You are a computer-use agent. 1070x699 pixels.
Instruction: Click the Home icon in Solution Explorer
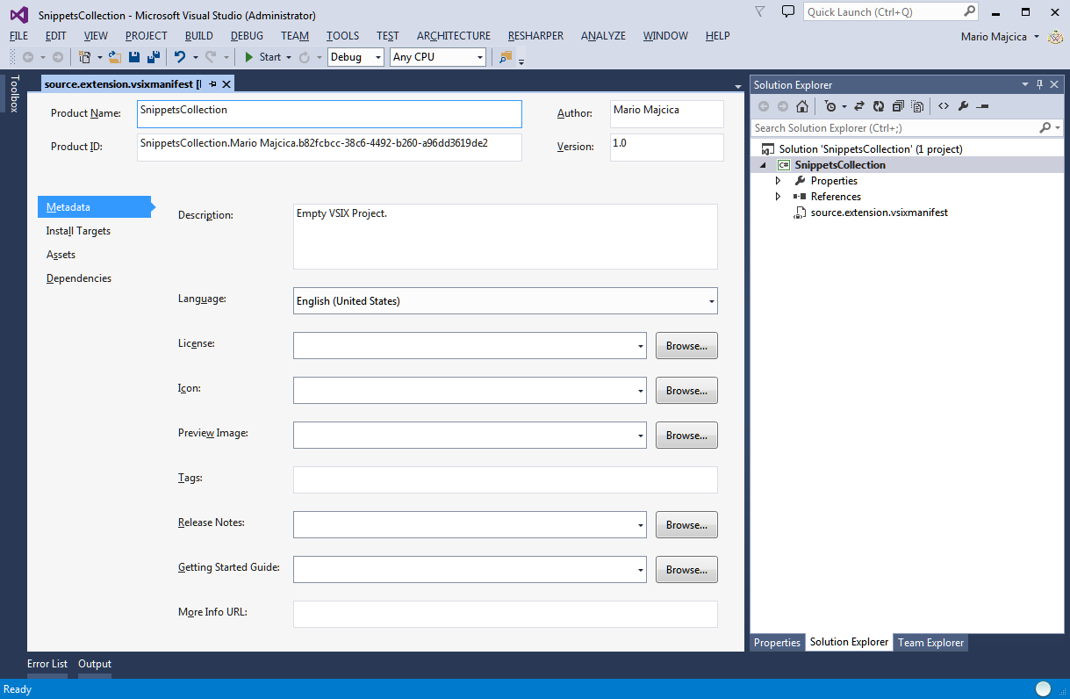802,106
